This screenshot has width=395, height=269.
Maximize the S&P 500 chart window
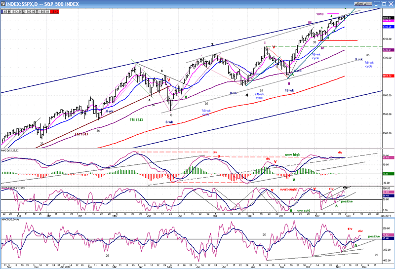(384, 4)
